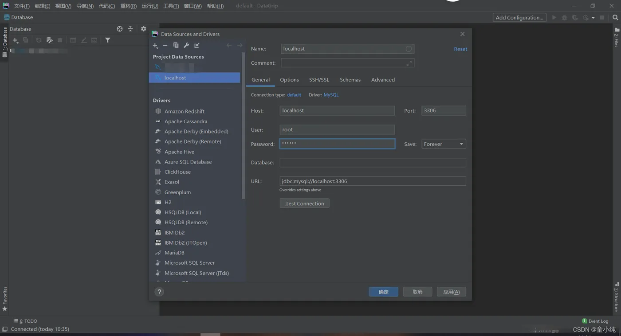
Task: Open the Save password dropdown showing Forever
Action: pos(444,144)
